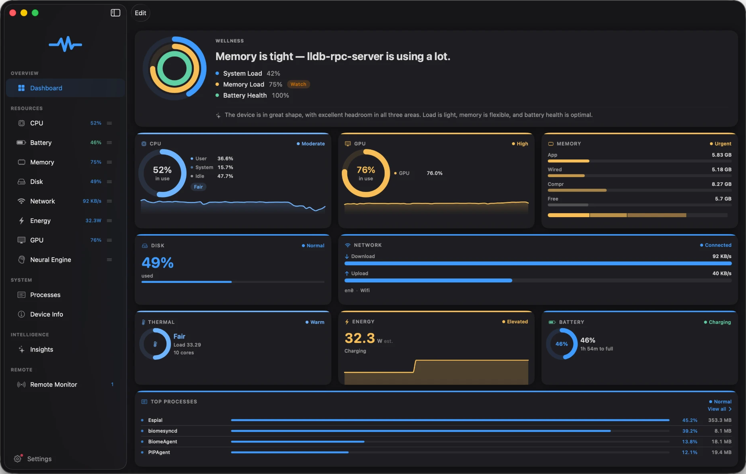This screenshot has width=746, height=474.
Task: Open Settings gear icon
Action: (17, 459)
